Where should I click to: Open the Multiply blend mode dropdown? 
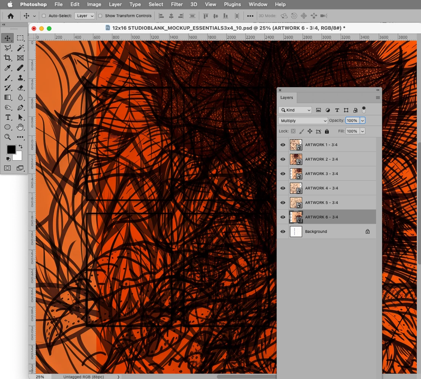303,121
